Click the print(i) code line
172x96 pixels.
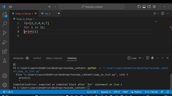click(x=31, y=31)
